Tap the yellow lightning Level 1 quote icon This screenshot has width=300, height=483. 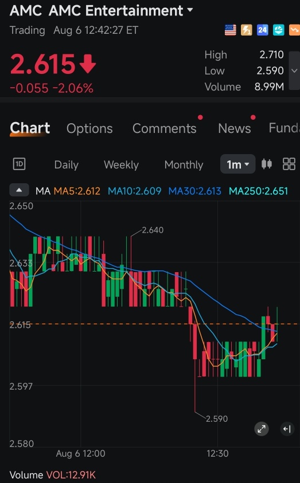[246, 30]
